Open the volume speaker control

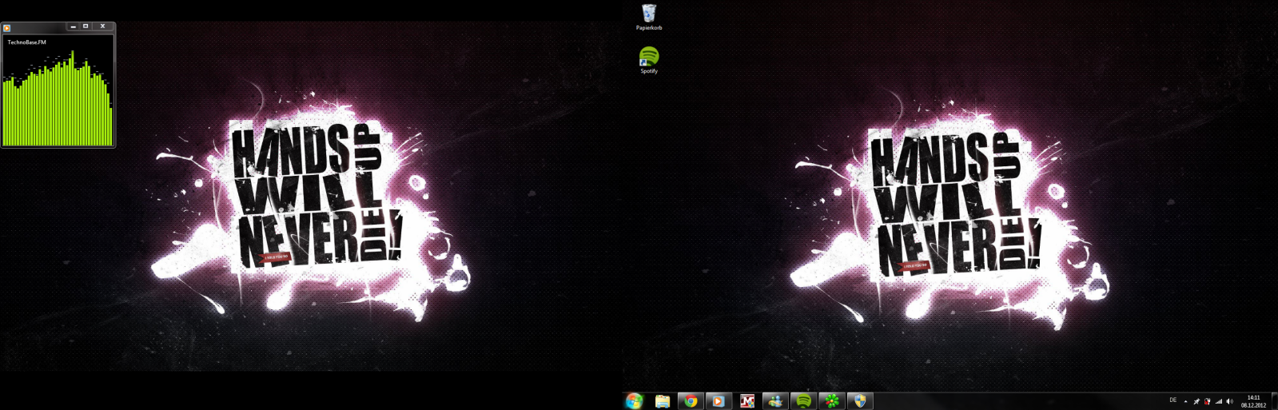tap(1230, 401)
